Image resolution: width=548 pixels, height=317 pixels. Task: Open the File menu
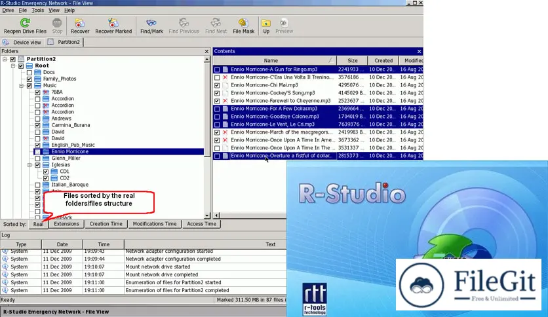23,10
